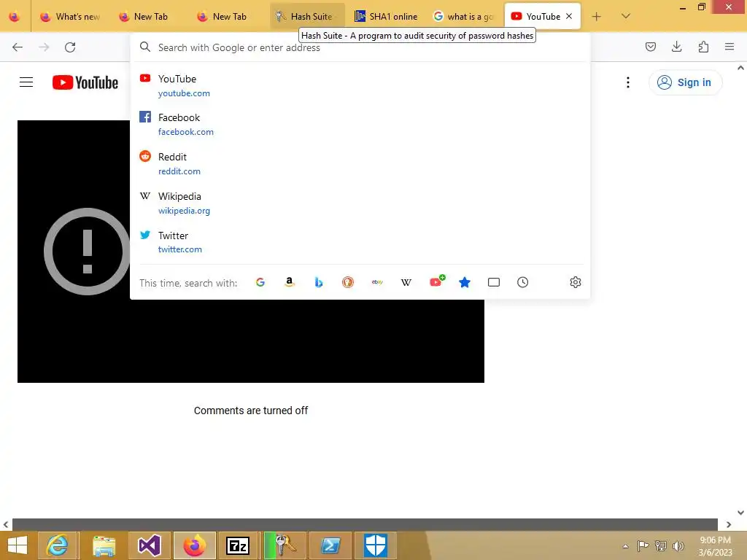Open YouTube settings three-dot menu

tap(628, 82)
